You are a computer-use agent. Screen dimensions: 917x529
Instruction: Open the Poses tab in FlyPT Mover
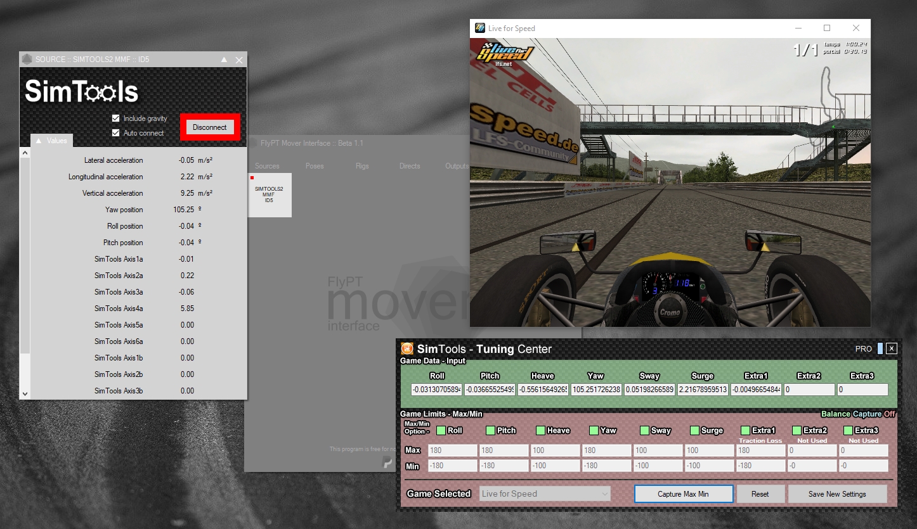(x=315, y=166)
